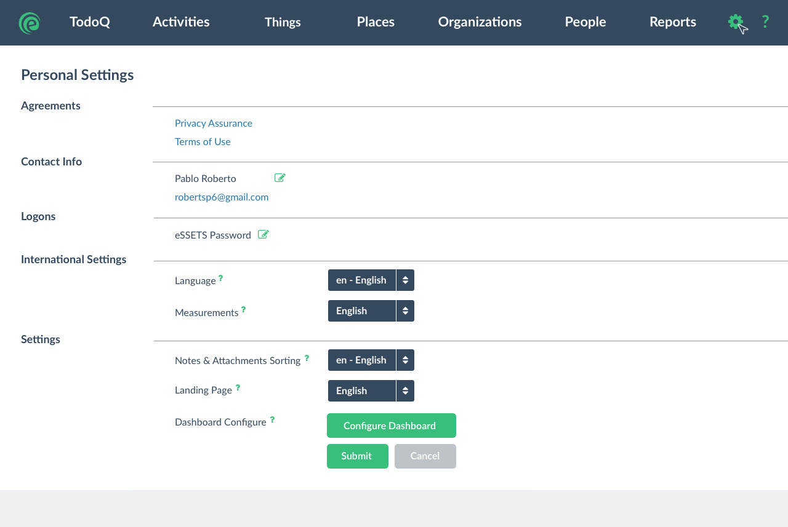Click the help question mark in navbar
This screenshot has width=788, height=527.
[x=765, y=22]
